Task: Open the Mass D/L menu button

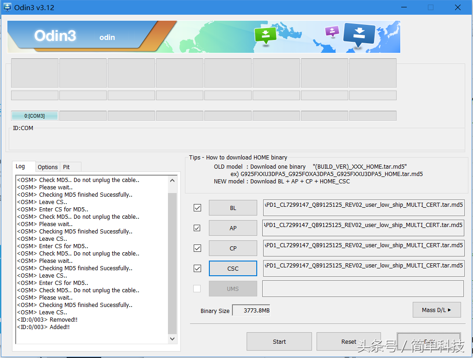Action: (437, 310)
